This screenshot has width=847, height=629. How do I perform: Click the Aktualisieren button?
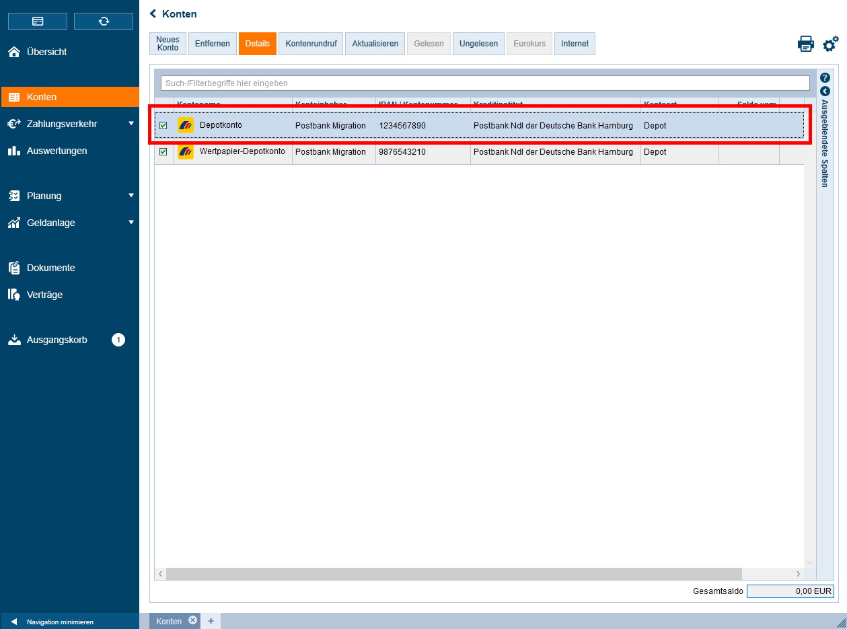[x=375, y=44]
